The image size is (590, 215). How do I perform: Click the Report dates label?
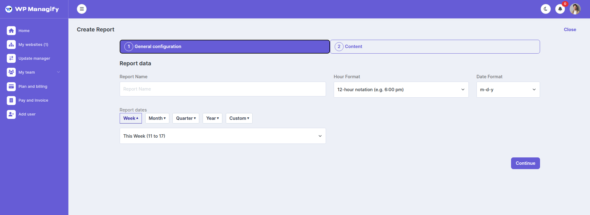point(133,110)
